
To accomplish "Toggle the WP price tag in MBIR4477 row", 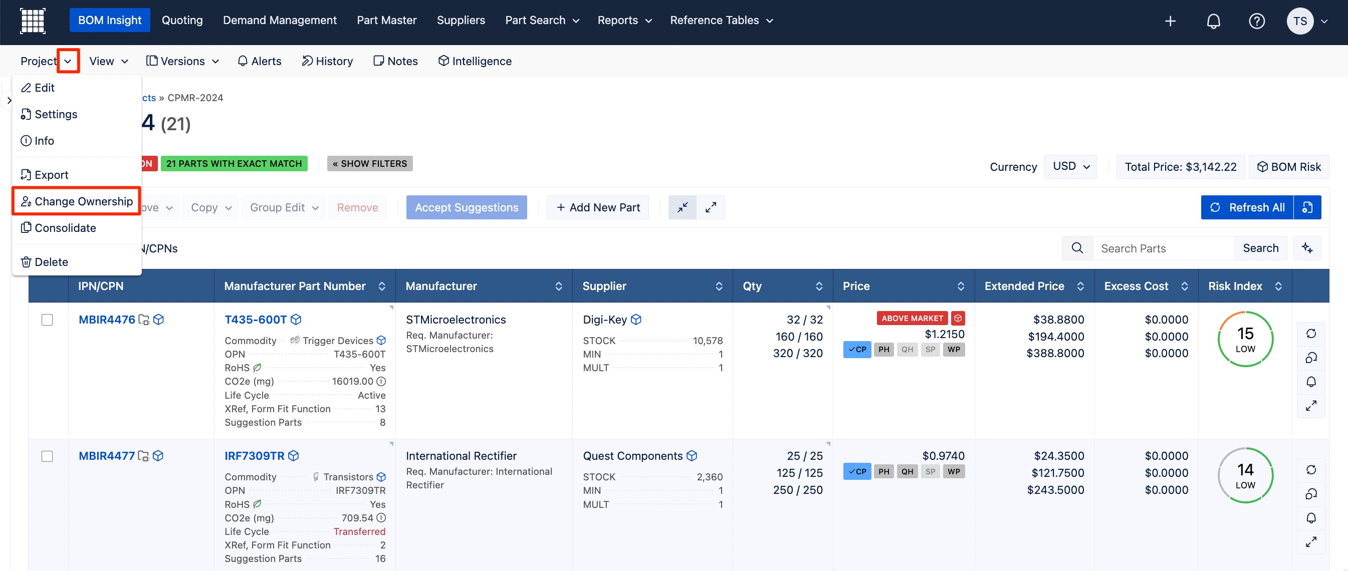I will 954,472.
